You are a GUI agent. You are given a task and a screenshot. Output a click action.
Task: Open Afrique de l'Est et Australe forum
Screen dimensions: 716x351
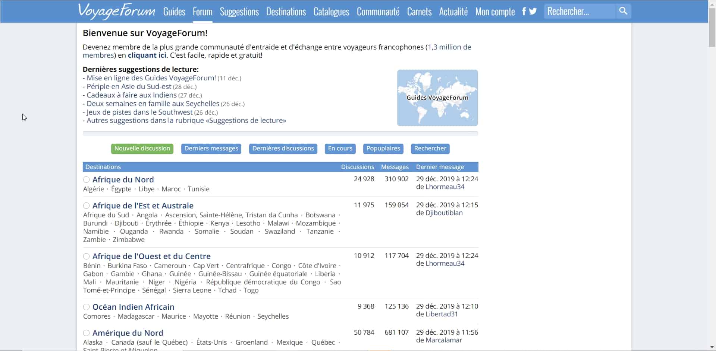[x=143, y=206]
